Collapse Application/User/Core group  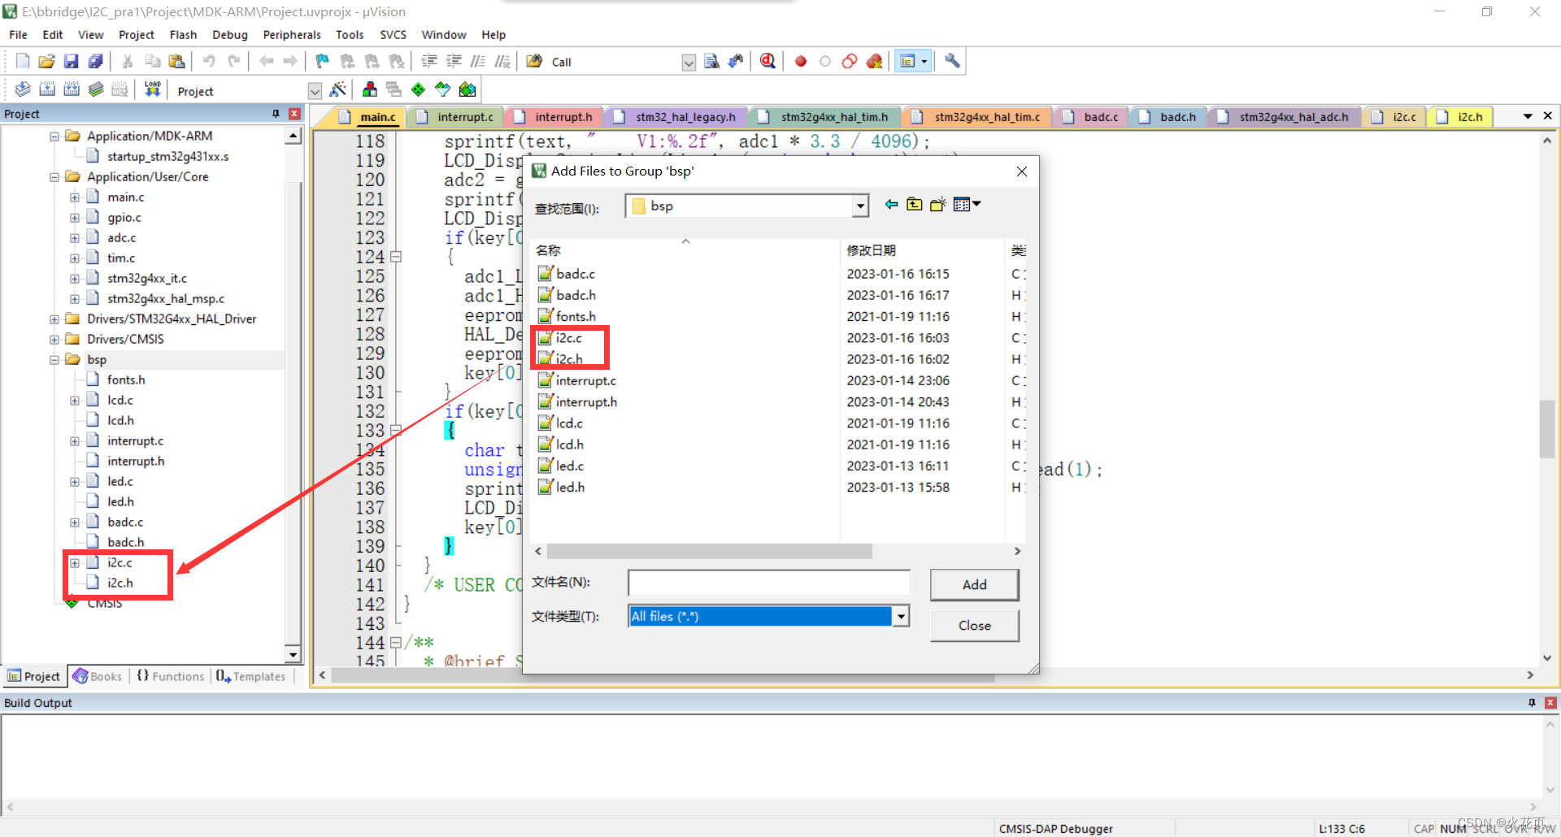pyautogui.click(x=54, y=176)
